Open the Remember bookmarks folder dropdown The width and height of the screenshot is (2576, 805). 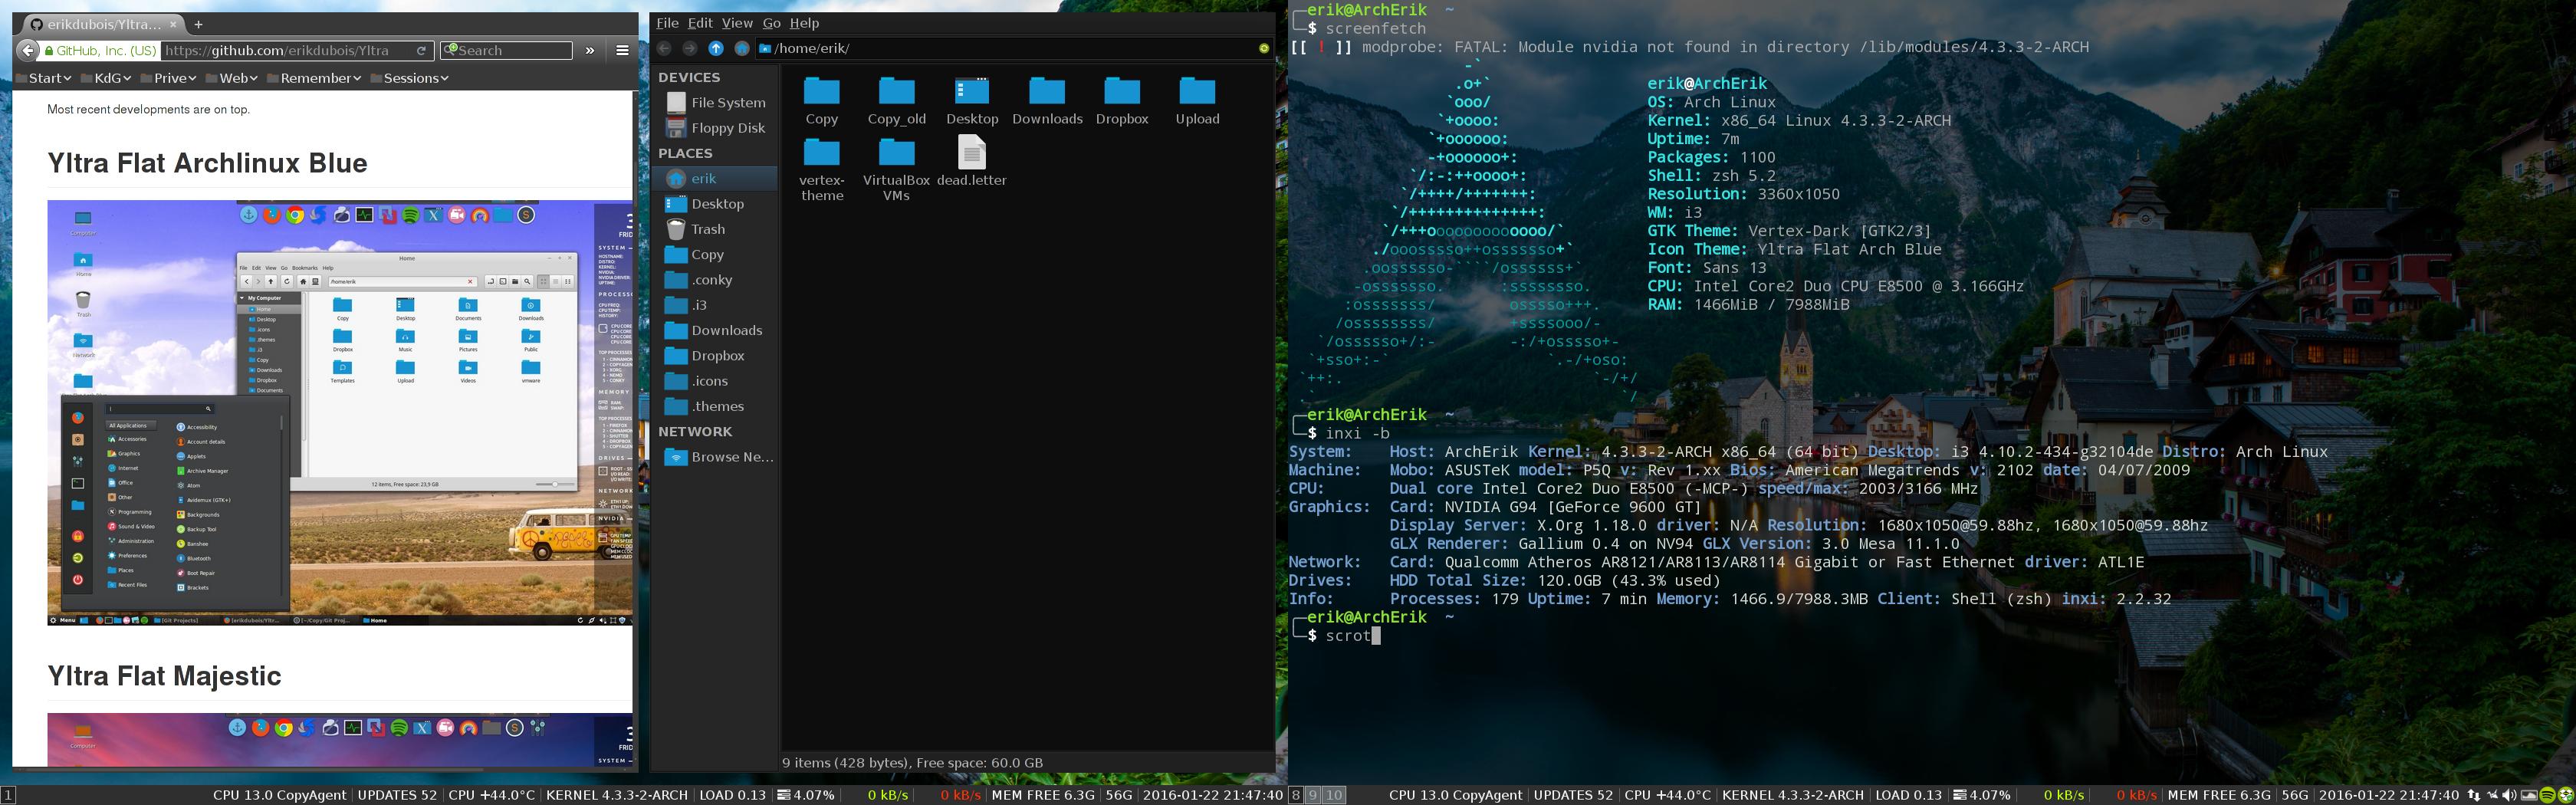[314, 78]
